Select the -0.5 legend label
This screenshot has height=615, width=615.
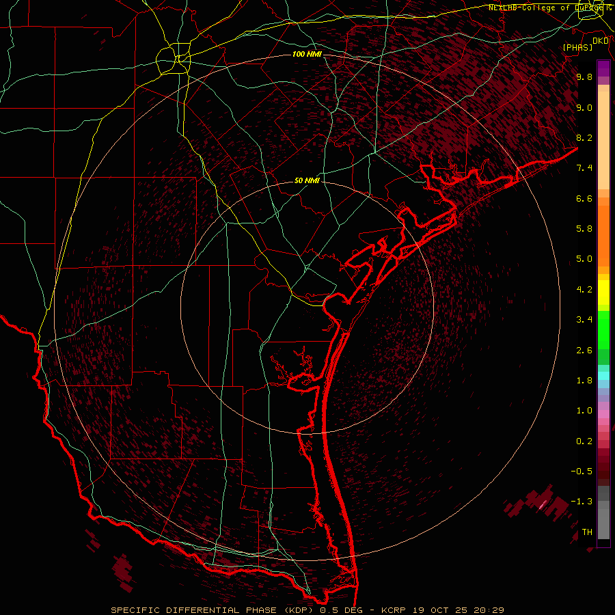[582, 471]
